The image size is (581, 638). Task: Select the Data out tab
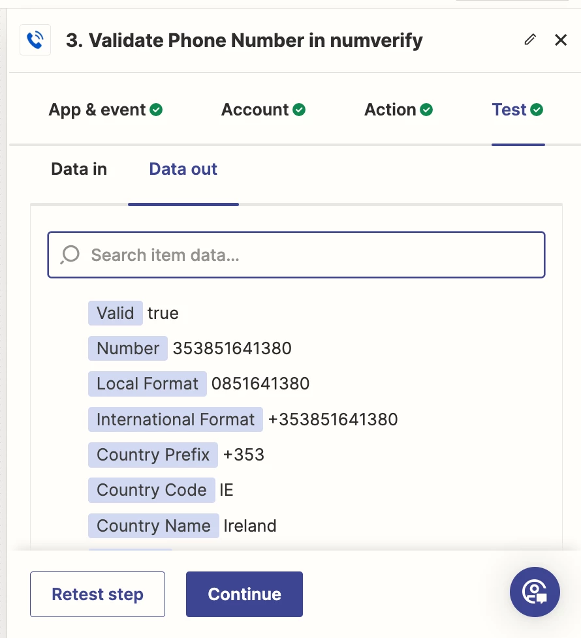(x=183, y=169)
